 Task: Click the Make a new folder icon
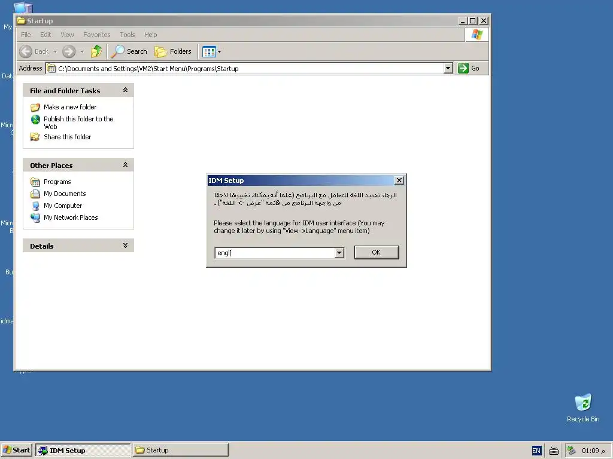click(35, 107)
